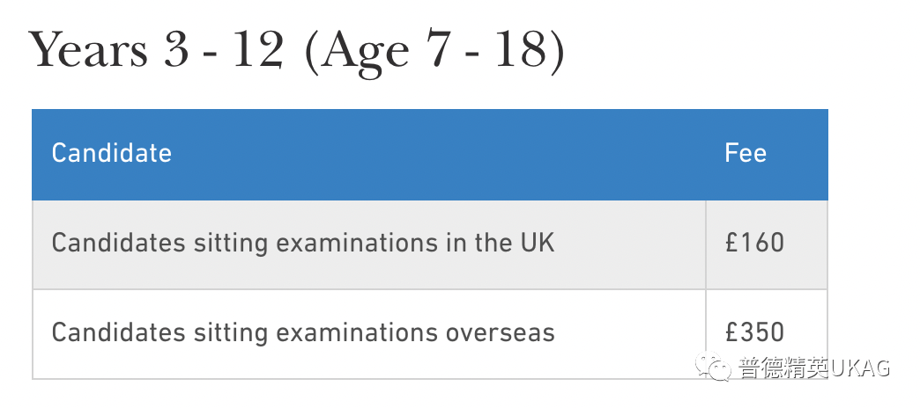This screenshot has height=408, width=920.
Task: Click the (Age 7 - 18) text
Action: [434, 53]
